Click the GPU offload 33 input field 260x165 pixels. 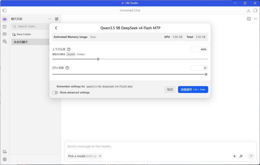pyautogui.click(x=199, y=68)
